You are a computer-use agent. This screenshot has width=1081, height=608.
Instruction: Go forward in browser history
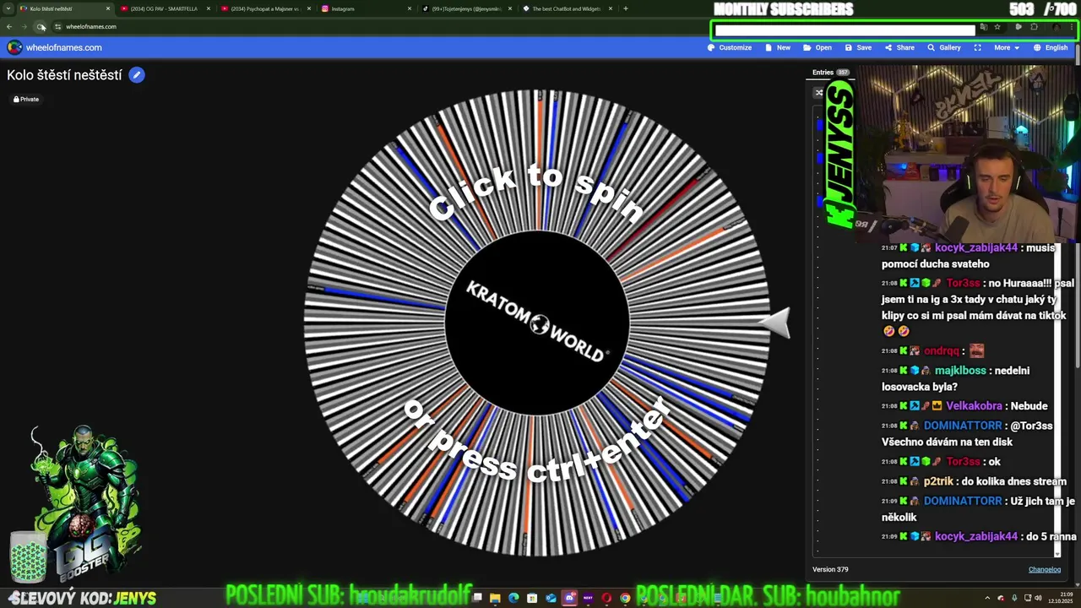coord(24,27)
